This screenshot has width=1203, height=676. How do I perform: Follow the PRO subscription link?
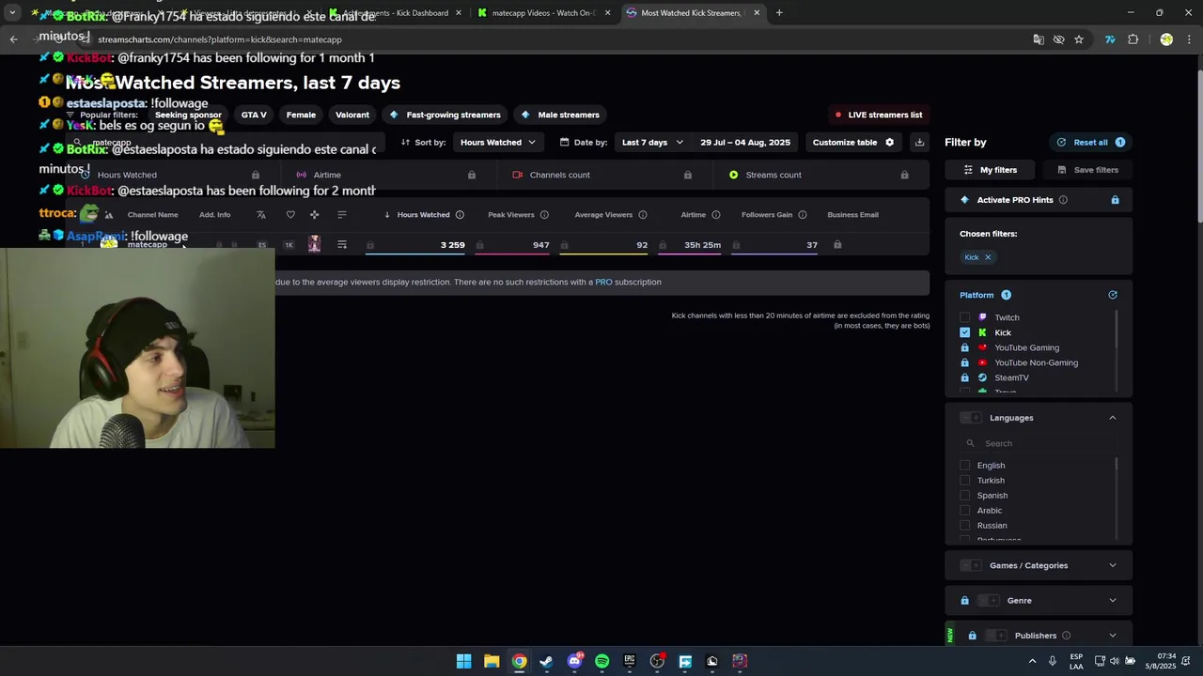603,282
